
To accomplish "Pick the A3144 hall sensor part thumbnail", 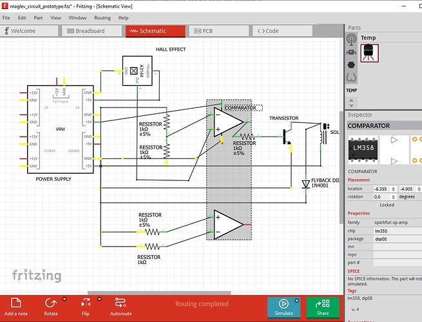I will coord(369,53).
